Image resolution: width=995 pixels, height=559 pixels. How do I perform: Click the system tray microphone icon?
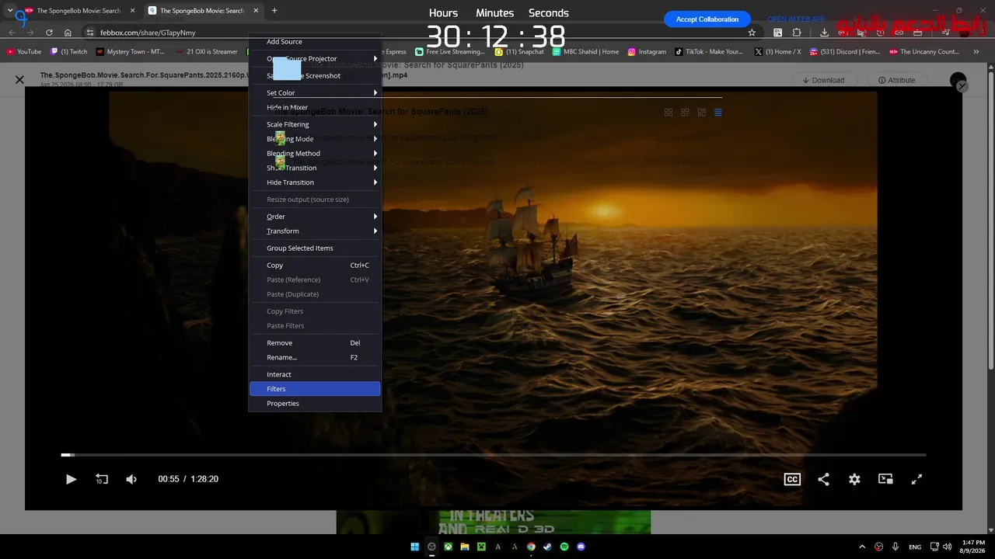[x=896, y=547]
